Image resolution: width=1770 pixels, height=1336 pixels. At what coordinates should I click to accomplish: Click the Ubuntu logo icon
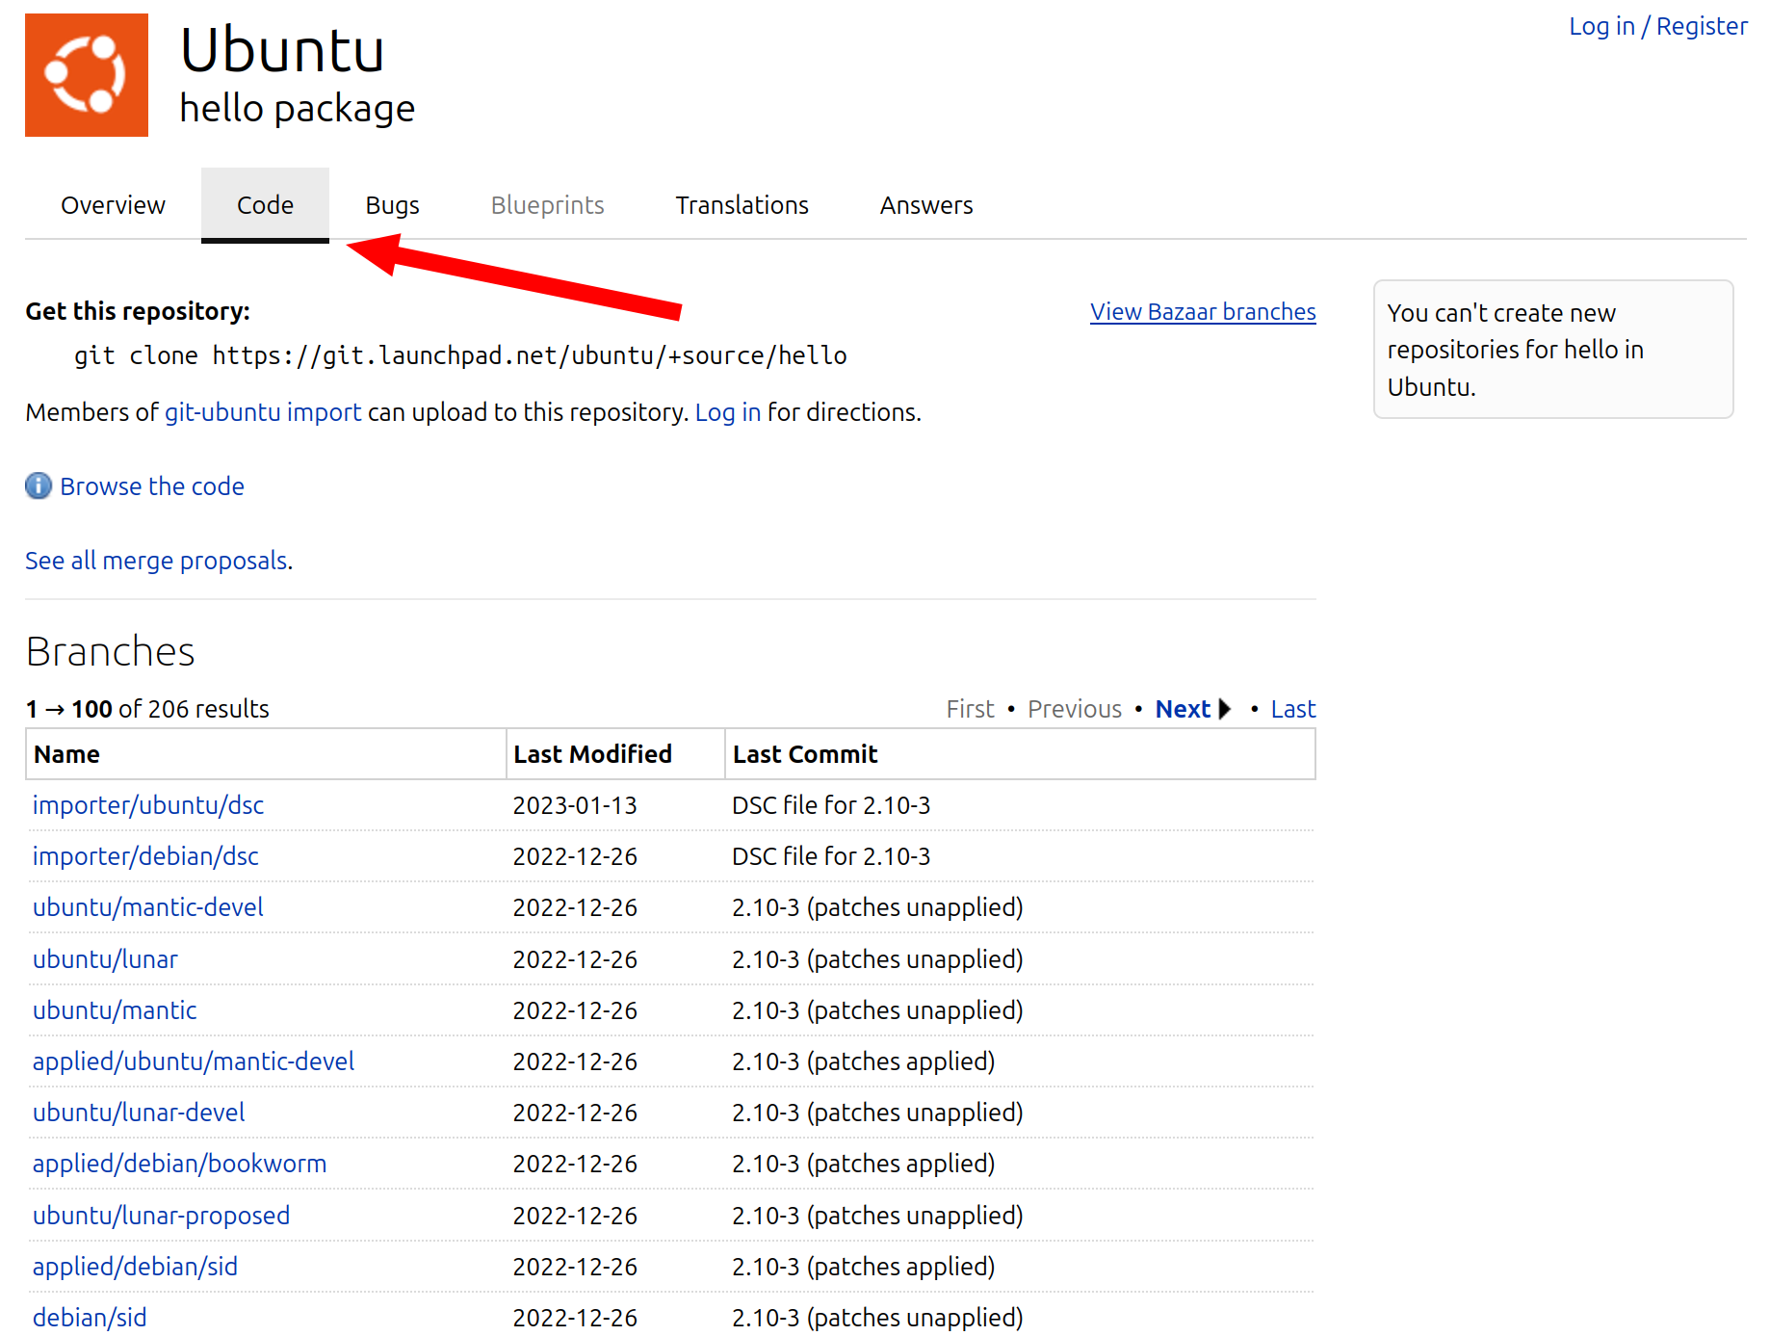tap(87, 75)
